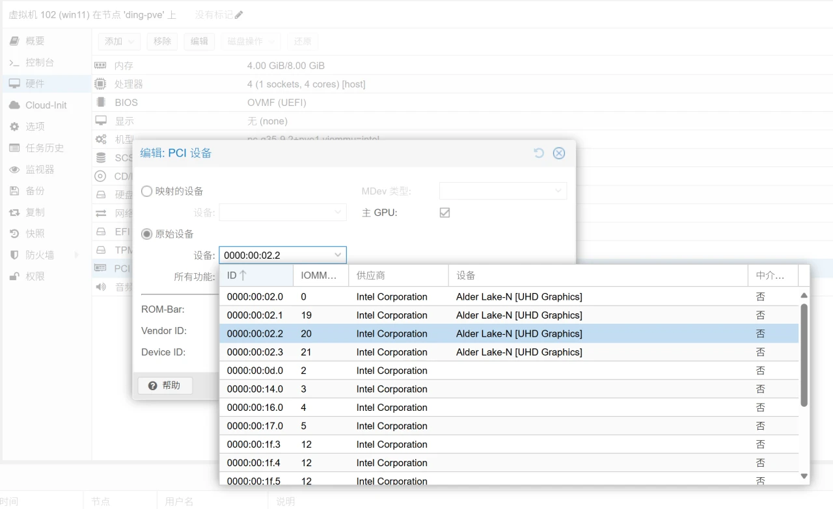Open 监视器 monitor in sidebar
833x509 pixels.
(39, 170)
